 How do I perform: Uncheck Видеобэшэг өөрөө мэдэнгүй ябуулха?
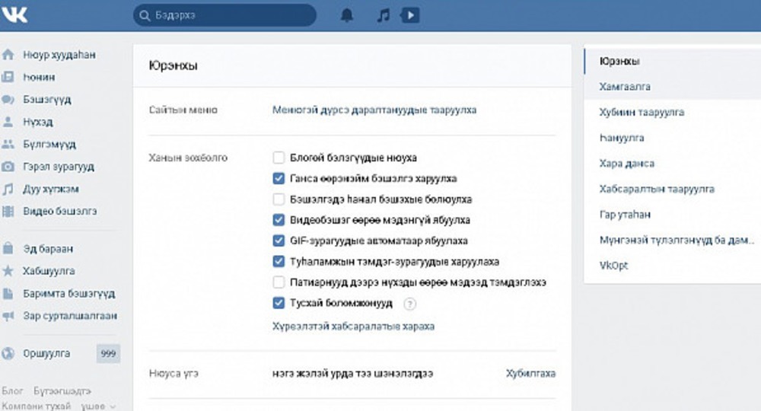(279, 220)
